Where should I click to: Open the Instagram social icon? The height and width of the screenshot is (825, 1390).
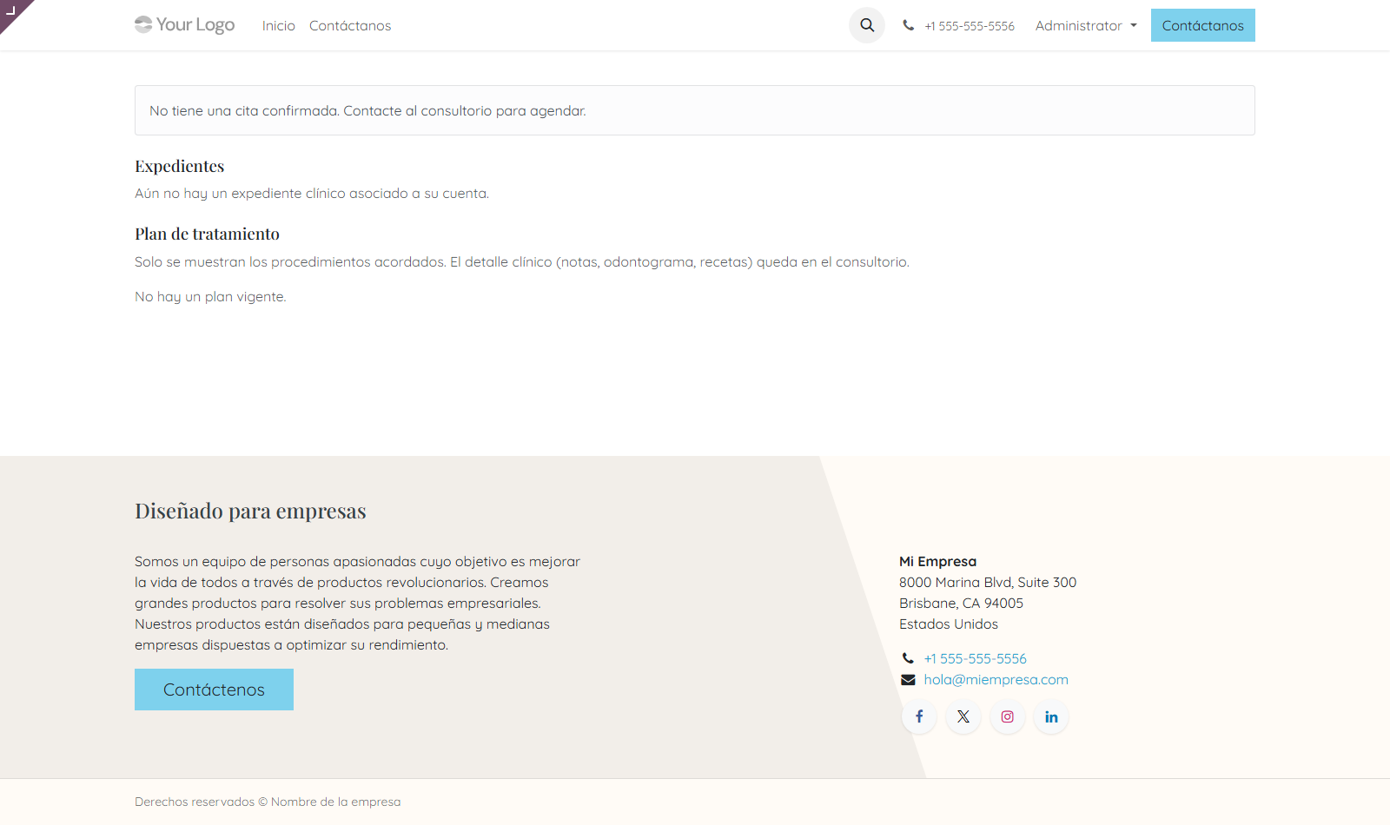(x=1008, y=716)
